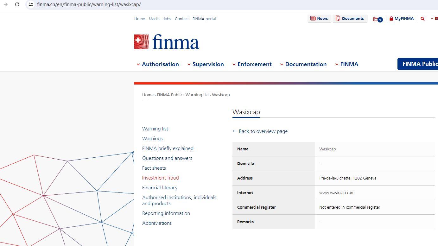
Task: Click the Wasixcap page heading
Action: click(x=246, y=112)
